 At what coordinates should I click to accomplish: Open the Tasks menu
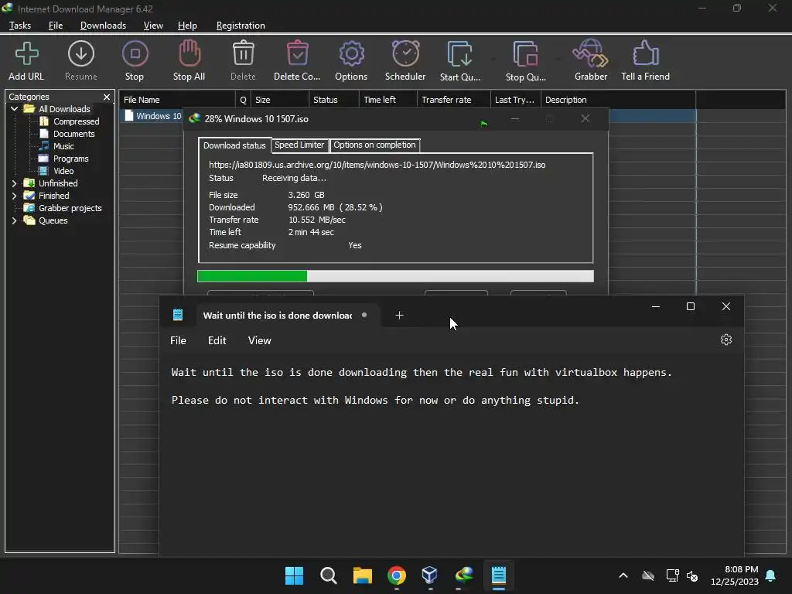click(x=20, y=26)
